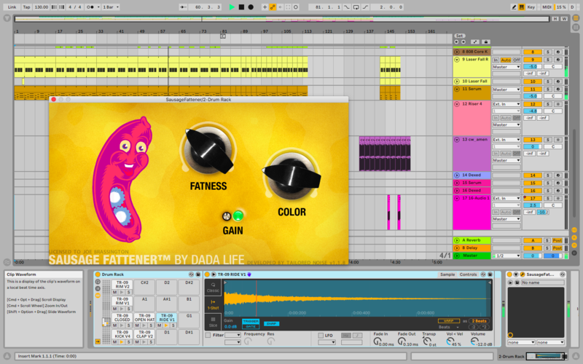
Task: Click the Set locator button
Action: coord(459,35)
